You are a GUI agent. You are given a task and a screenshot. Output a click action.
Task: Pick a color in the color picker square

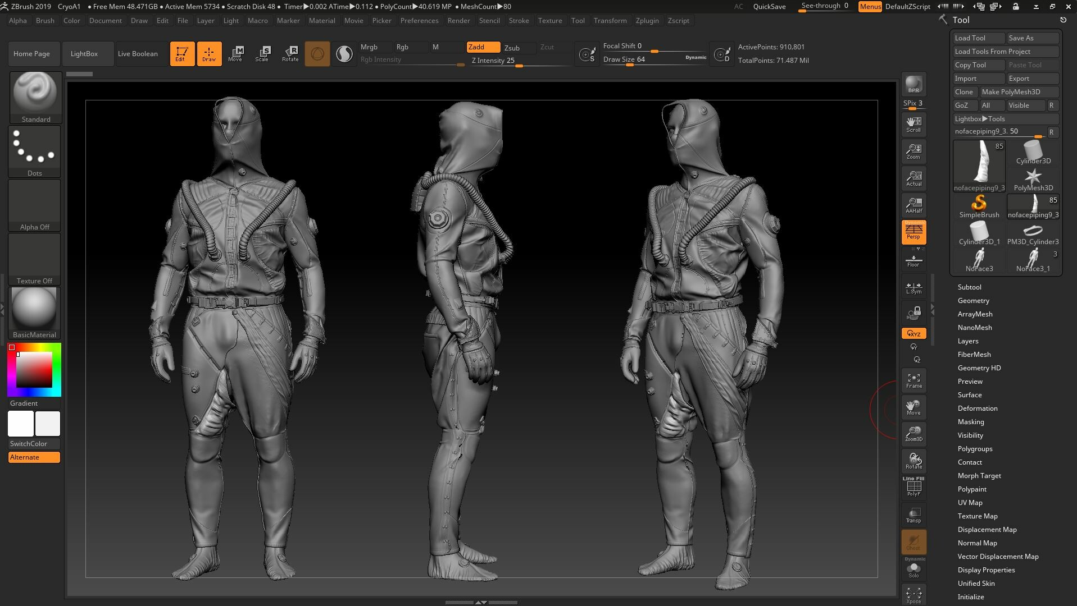[x=34, y=370]
